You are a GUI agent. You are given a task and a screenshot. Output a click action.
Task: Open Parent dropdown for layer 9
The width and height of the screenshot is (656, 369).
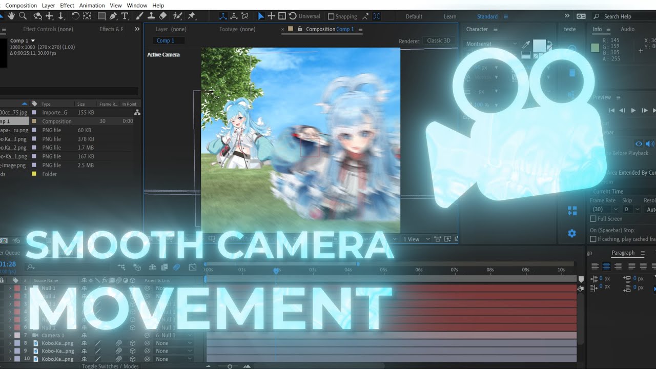click(x=173, y=351)
